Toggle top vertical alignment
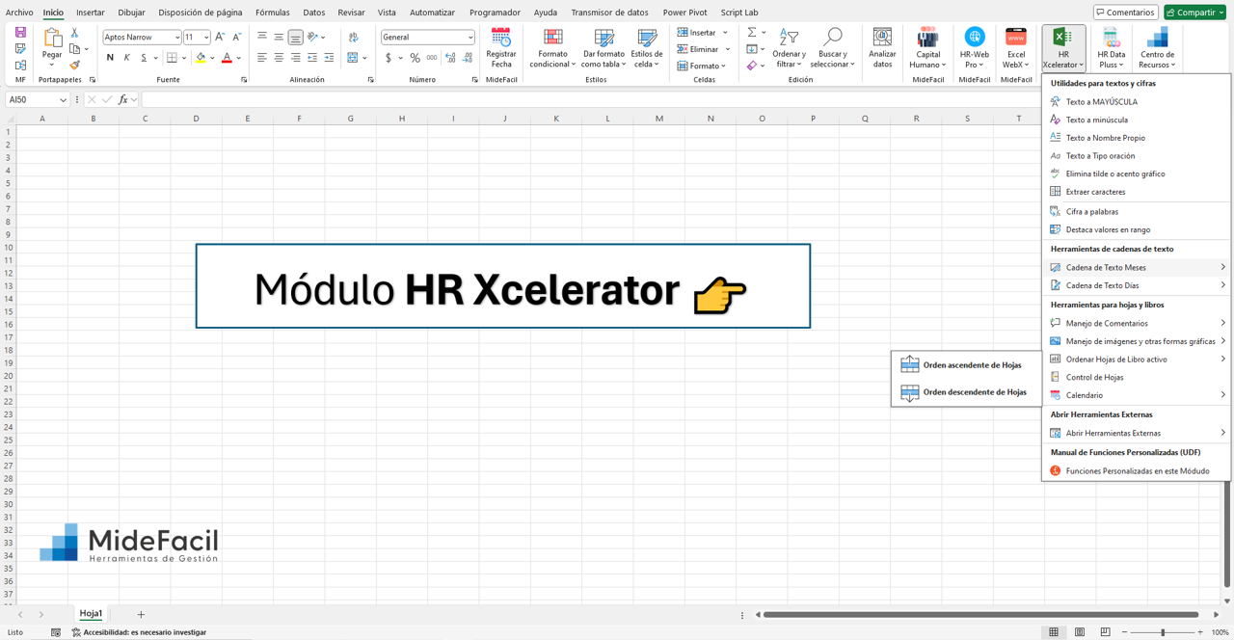Image resolution: width=1234 pixels, height=640 pixels. point(261,37)
